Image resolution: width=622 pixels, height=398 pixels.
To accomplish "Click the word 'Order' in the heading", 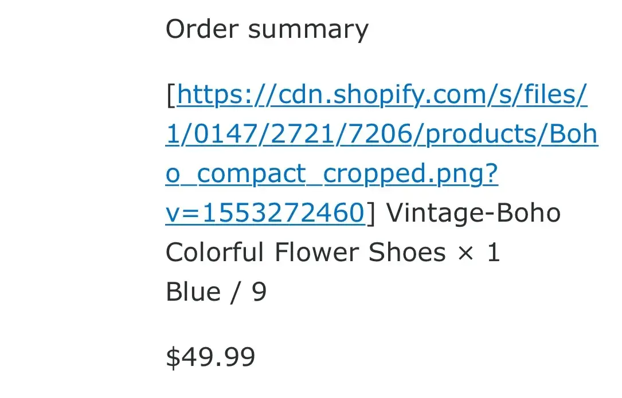I will click(202, 29).
